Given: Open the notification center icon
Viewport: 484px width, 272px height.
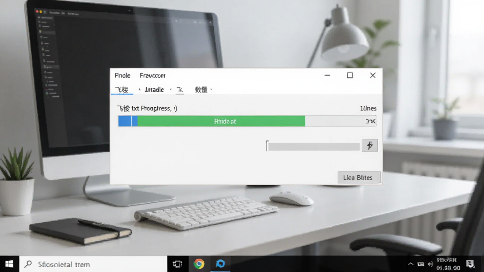Looking at the screenshot, I should (x=470, y=264).
